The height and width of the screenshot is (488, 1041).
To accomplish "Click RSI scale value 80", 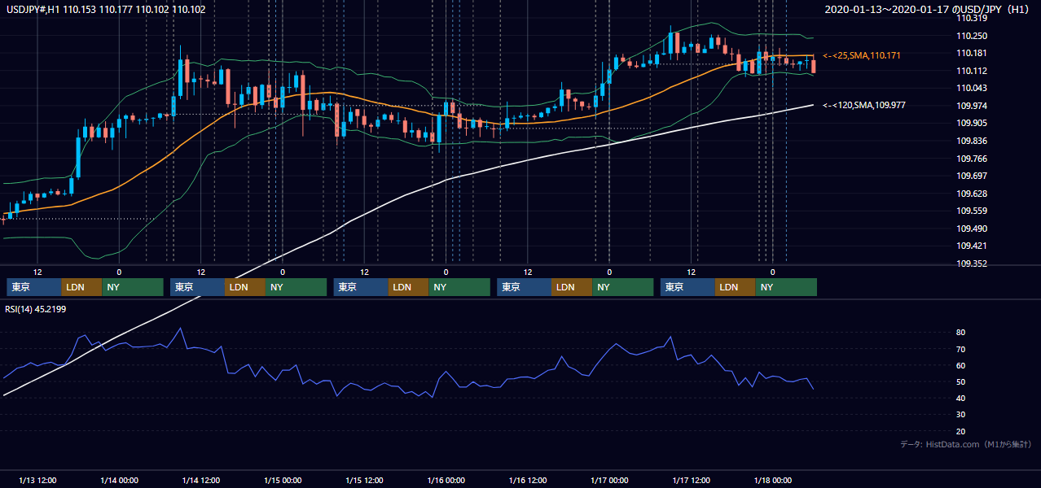I will pos(961,333).
